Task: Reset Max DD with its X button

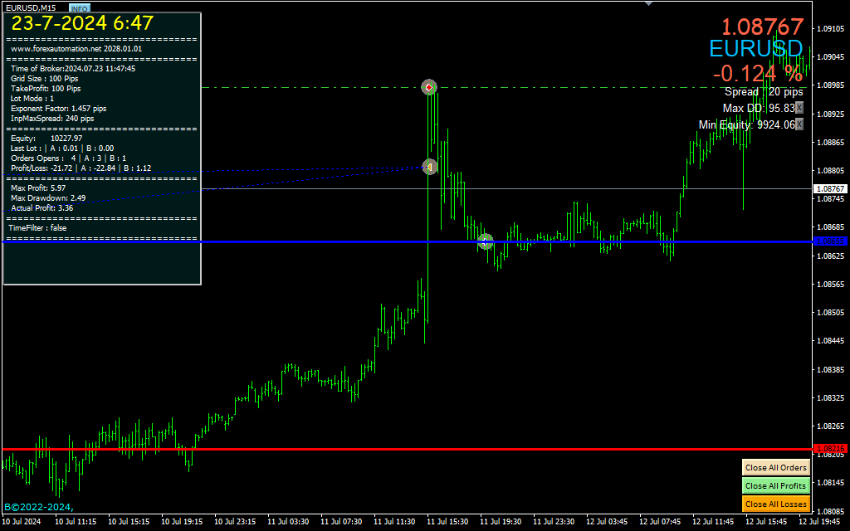Action: (799, 108)
